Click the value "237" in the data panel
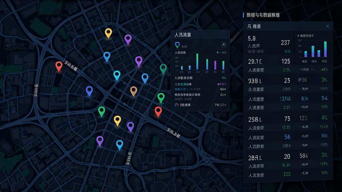Viewport: 342px width, 192px height. point(285,42)
